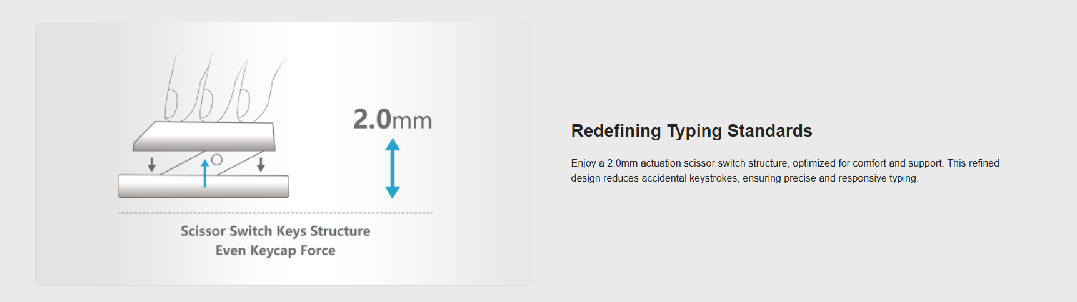Image resolution: width=1077 pixels, height=302 pixels.
Task: Click the blue upward arrow between plates
Action: (204, 173)
